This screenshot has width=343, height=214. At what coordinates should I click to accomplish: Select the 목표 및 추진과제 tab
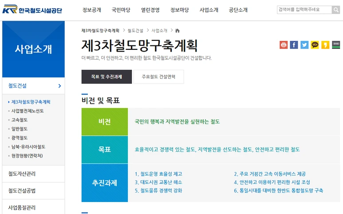[106, 77]
